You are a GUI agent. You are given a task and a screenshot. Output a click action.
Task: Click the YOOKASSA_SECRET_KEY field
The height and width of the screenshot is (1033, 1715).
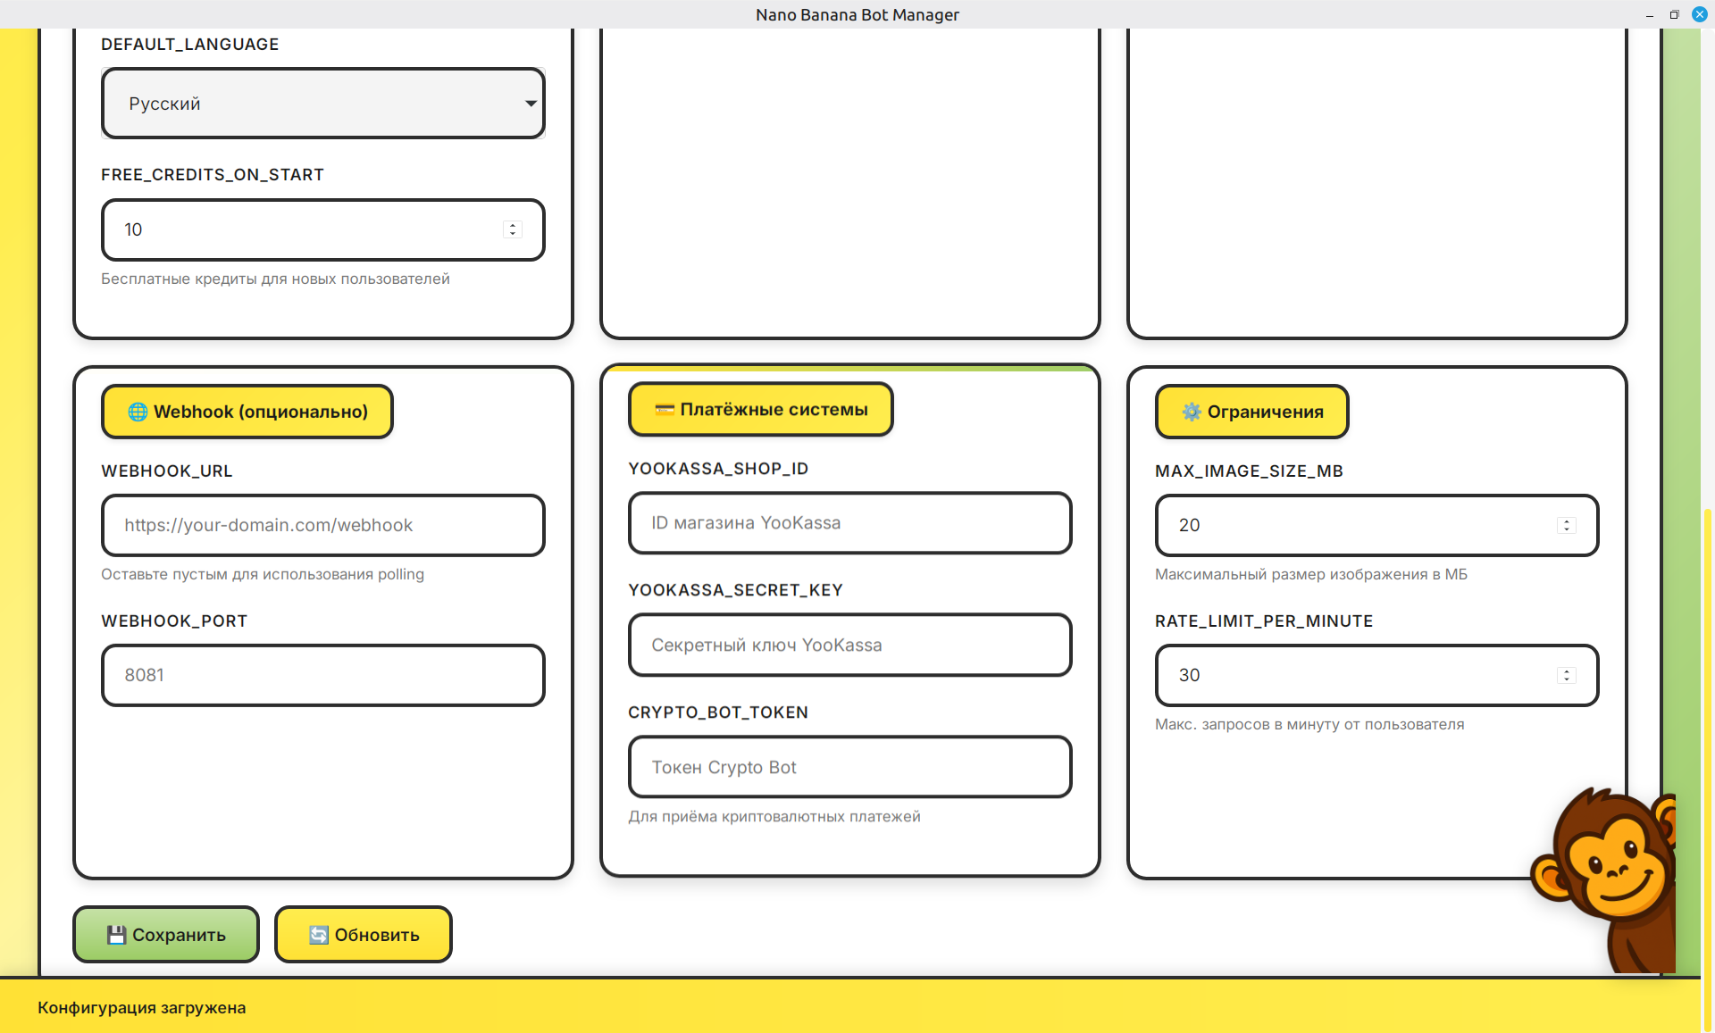(849, 645)
